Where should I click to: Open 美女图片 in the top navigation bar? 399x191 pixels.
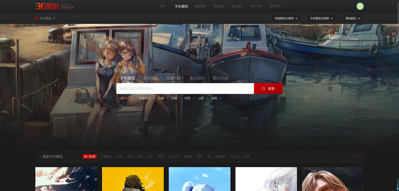(237, 6)
